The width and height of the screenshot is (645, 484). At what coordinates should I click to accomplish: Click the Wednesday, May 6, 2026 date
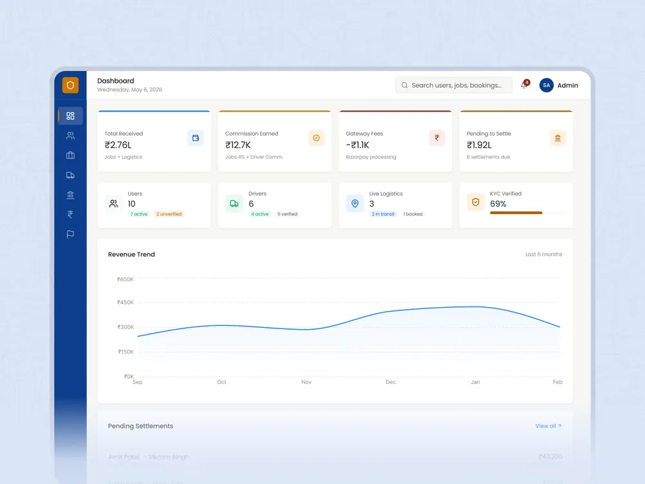130,90
